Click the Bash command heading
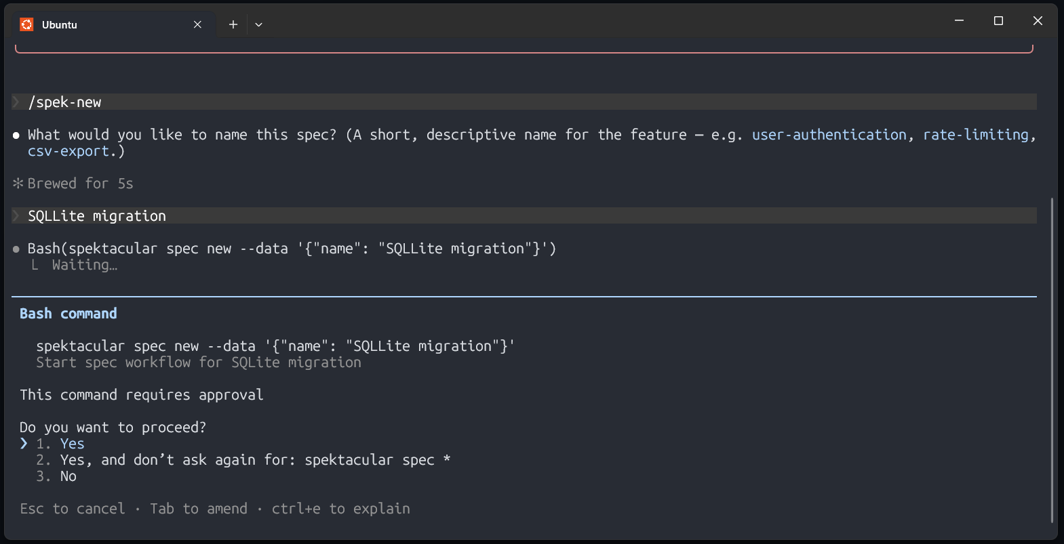This screenshot has height=544, width=1064. (68, 314)
